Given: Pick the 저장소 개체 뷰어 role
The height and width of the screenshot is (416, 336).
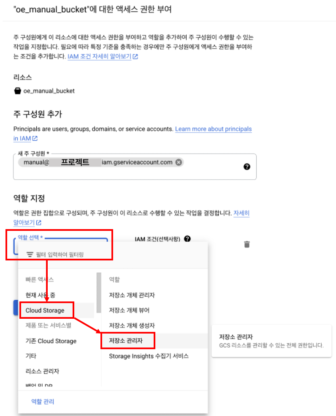Looking at the screenshot, I should (x=129, y=310).
